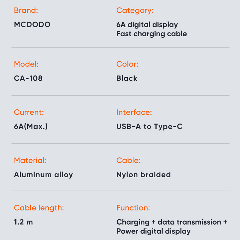Click the orange "Brand:" label
The image size is (240, 240).
[26, 10]
